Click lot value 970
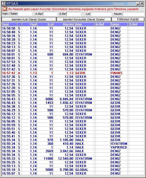Screen dimensions: 146x178 [50, 140]
